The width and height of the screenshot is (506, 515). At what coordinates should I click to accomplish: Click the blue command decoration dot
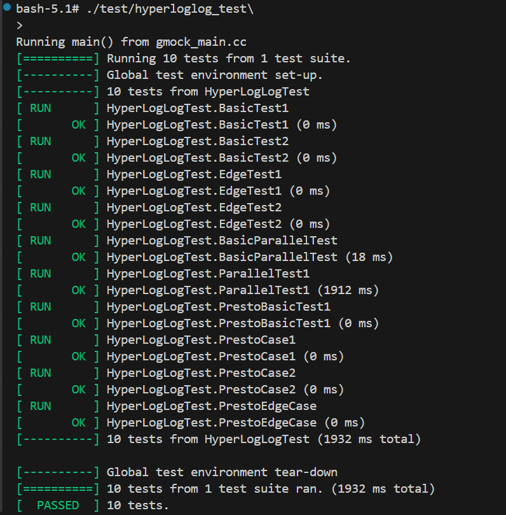(x=6, y=8)
